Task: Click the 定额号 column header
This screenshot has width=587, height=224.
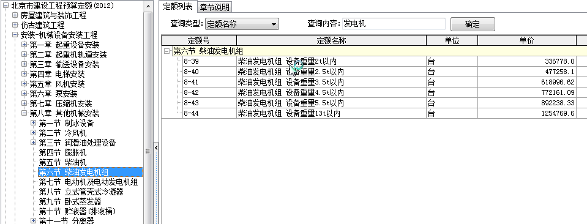Action: tap(199, 40)
